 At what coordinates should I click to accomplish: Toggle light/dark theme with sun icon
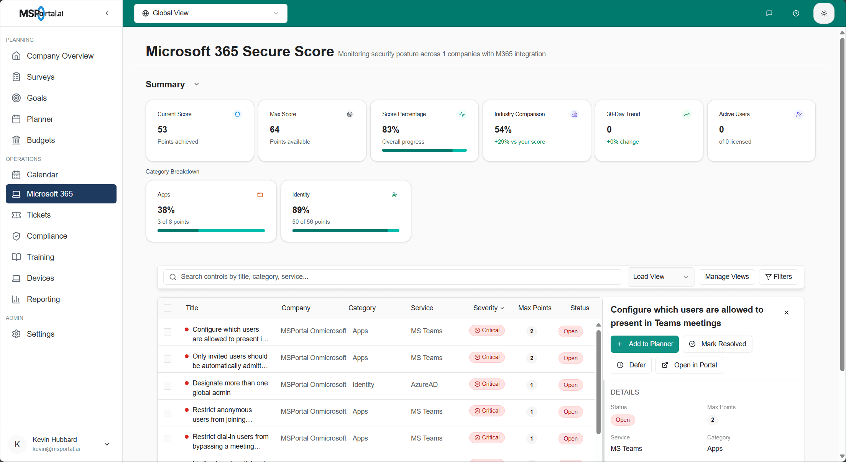(x=823, y=13)
